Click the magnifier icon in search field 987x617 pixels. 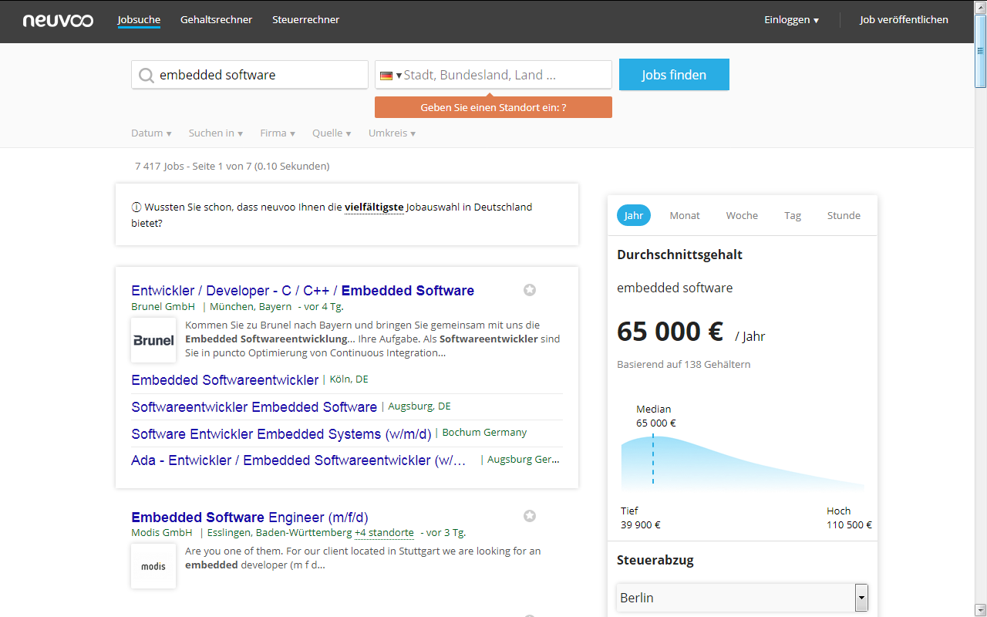pyautogui.click(x=146, y=75)
